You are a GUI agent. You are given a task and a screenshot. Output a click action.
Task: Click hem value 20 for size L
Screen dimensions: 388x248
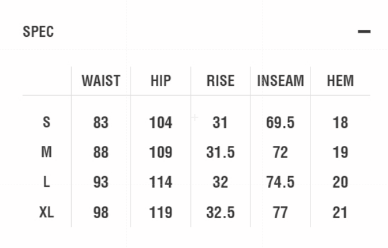click(340, 182)
